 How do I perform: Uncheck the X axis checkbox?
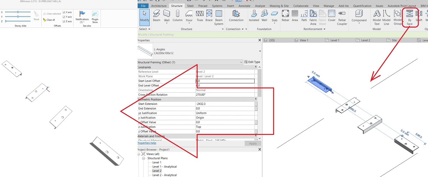[x=63, y=12]
